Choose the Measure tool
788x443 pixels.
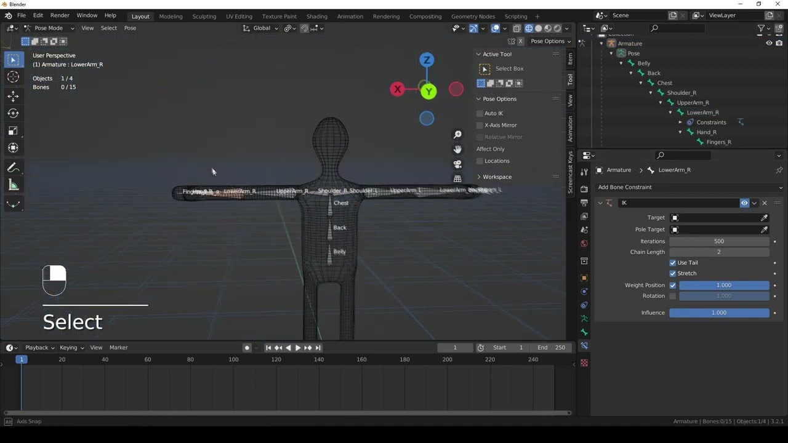pos(13,185)
